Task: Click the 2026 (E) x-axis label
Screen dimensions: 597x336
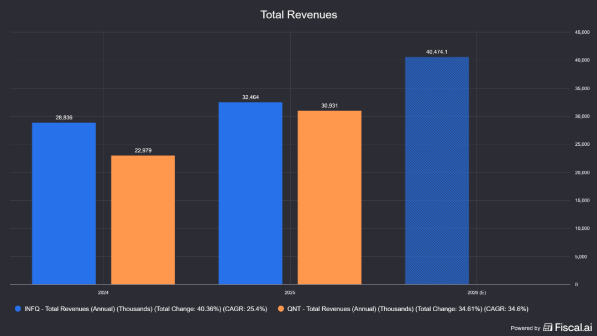Action: 476,293
